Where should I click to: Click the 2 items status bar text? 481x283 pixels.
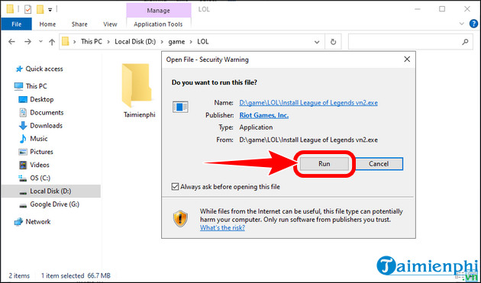point(19,275)
